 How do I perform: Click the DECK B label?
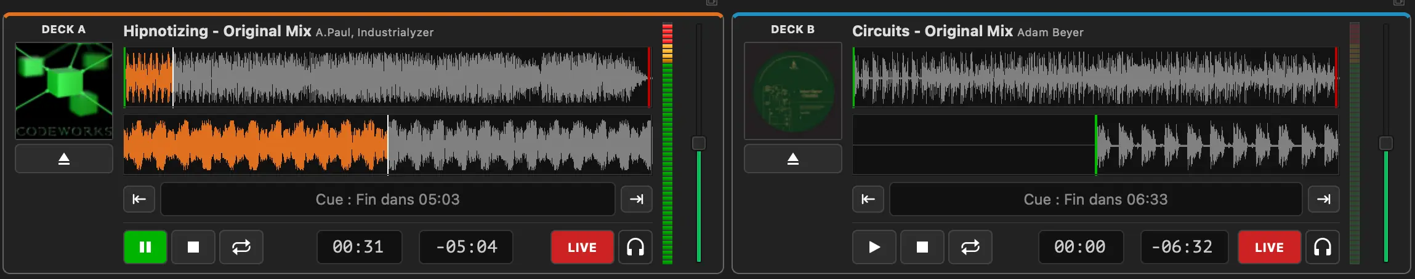click(793, 29)
